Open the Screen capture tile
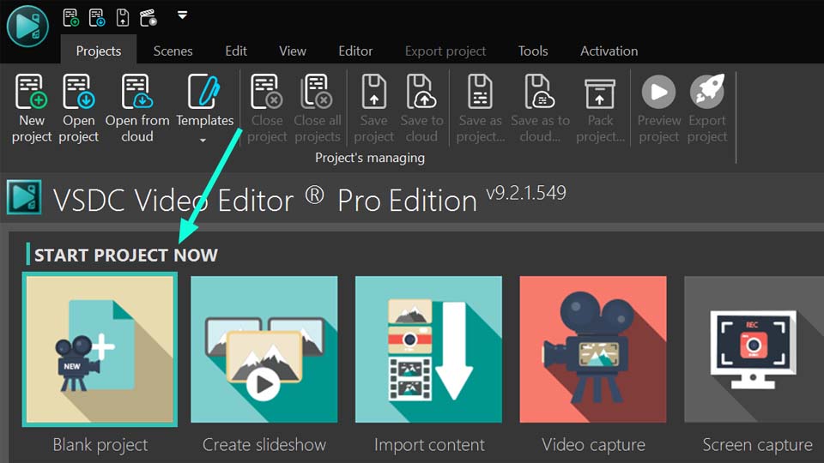The height and width of the screenshot is (463, 824). point(754,349)
